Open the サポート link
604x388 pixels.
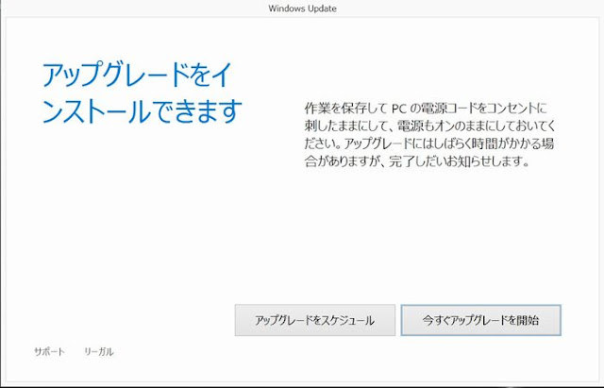[x=49, y=351]
